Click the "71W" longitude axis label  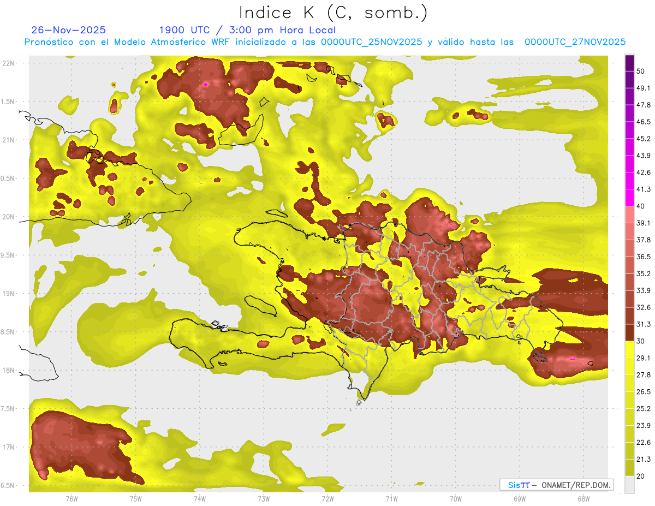point(391,498)
